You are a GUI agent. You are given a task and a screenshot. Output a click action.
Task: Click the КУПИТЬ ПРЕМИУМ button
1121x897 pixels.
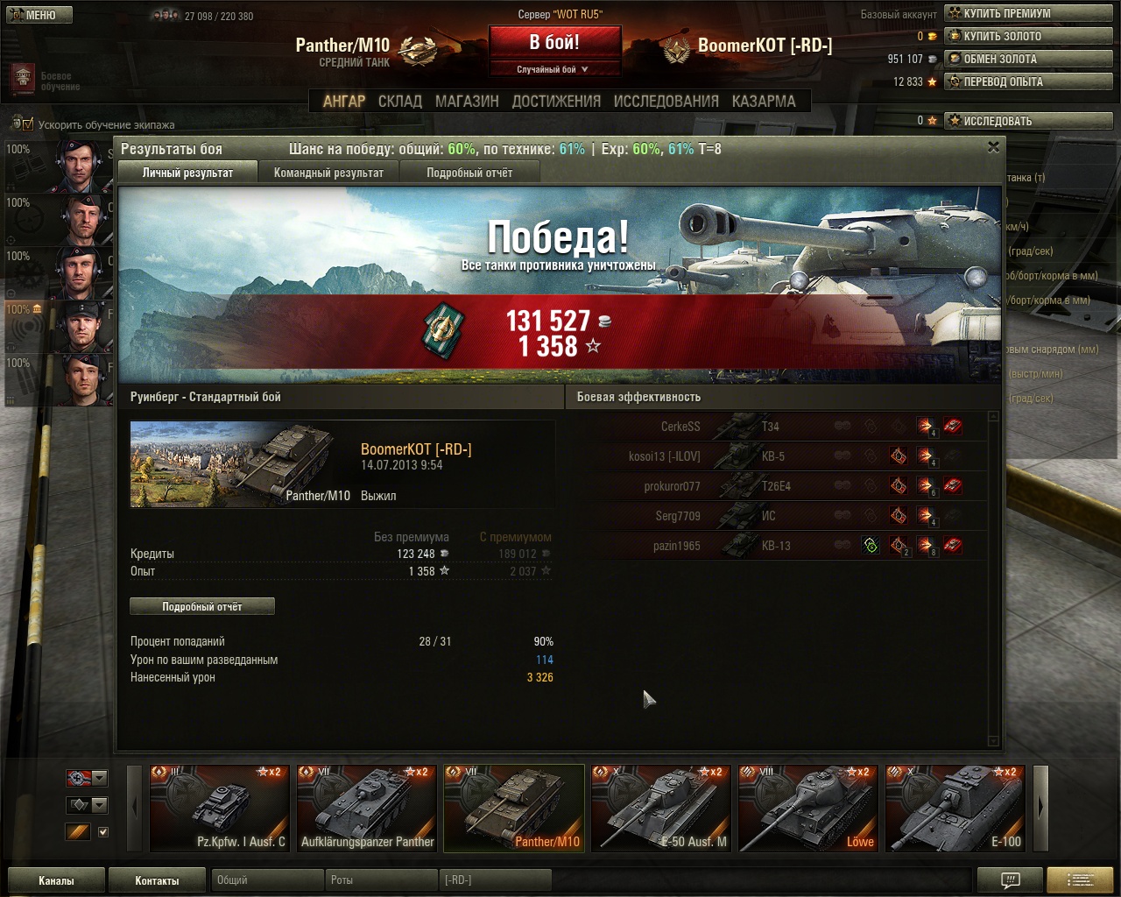coord(1028,13)
